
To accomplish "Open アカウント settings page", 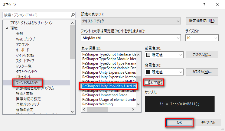I will tap(23, 45).
